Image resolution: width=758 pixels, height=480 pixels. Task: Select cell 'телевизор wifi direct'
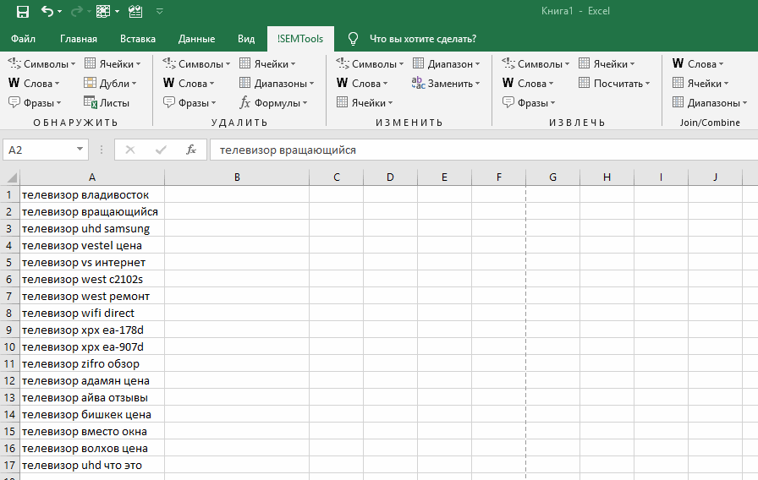[x=92, y=313]
